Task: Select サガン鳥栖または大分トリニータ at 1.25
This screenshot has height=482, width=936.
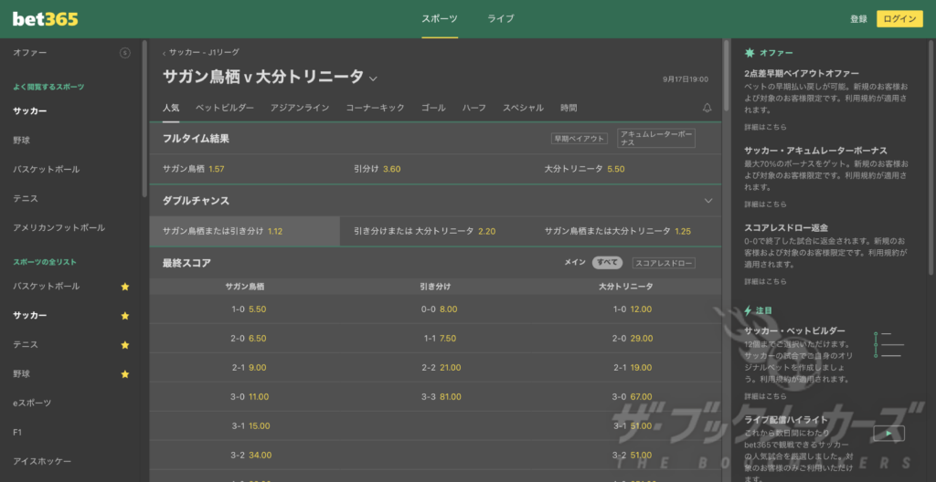Action: point(626,231)
